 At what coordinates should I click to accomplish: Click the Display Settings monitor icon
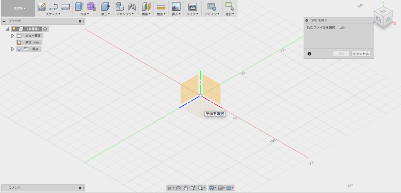[211, 188]
